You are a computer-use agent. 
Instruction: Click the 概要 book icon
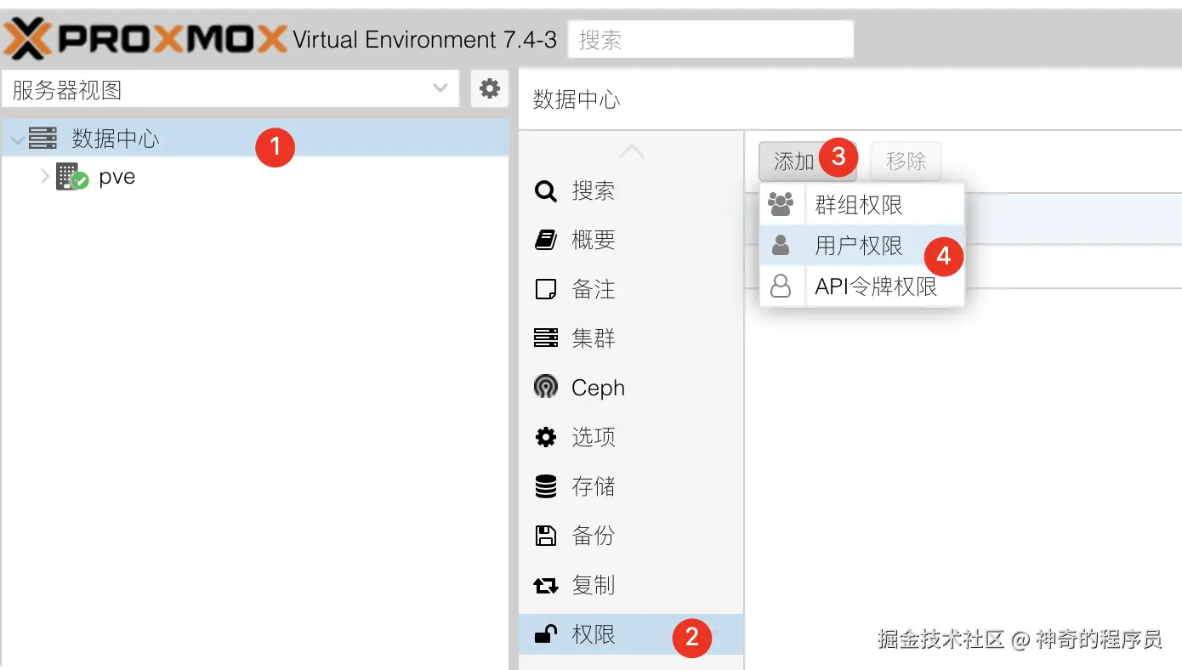545,240
